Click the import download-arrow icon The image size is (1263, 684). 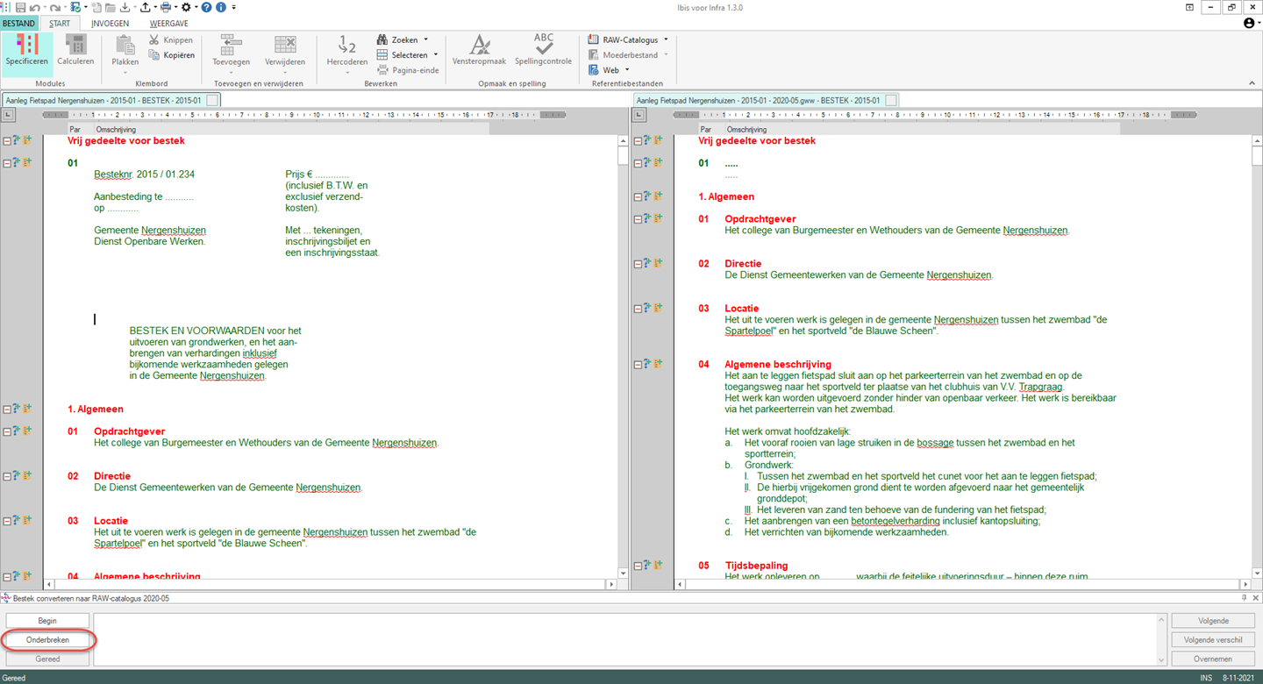126,7
